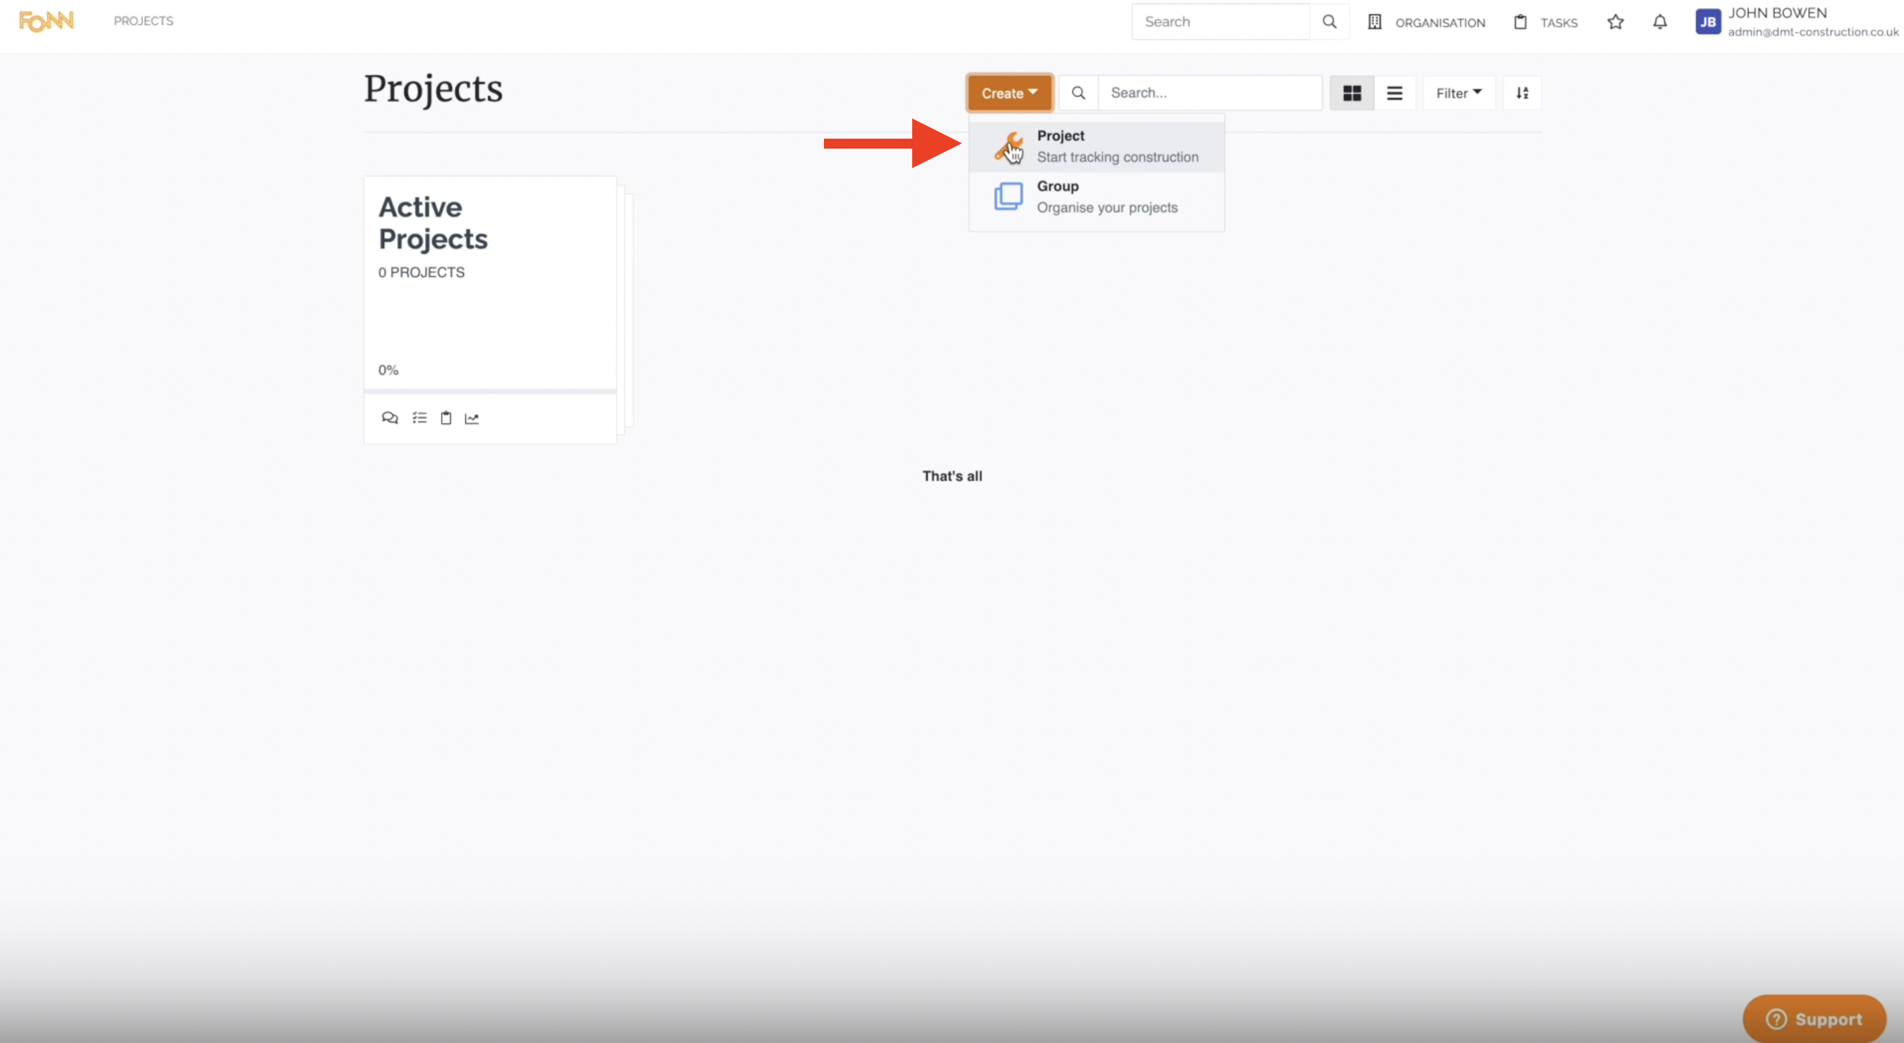Viewport: 1904px width, 1043px height.
Task: Open chat icon on Active Projects card
Action: coord(389,419)
